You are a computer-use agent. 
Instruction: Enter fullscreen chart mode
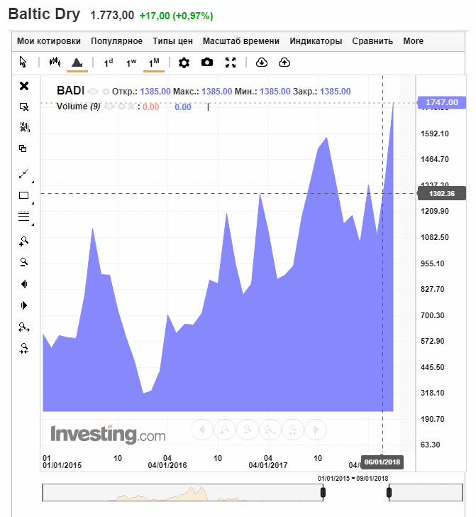click(230, 62)
